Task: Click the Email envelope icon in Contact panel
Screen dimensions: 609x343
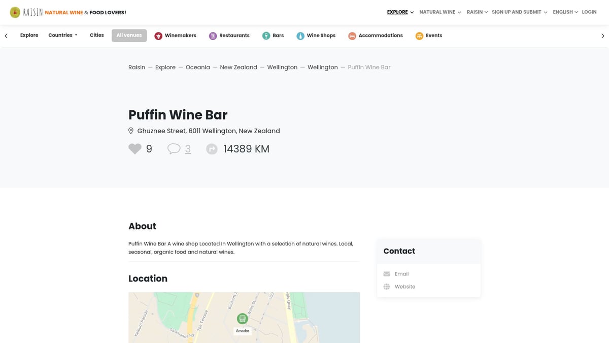Action: click(x=387, y=273)
